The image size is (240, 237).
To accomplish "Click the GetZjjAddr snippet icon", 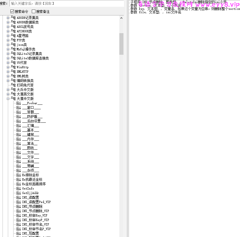I will pyautogui.click(x=18, y=193).
